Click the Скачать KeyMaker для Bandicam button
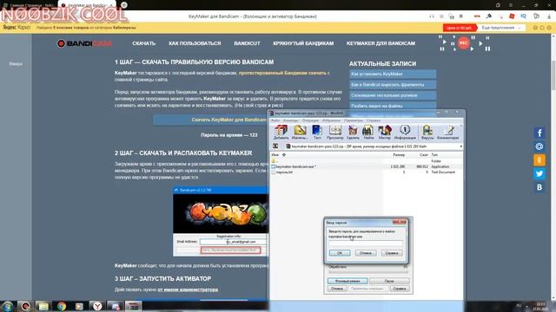 point(210,120)
